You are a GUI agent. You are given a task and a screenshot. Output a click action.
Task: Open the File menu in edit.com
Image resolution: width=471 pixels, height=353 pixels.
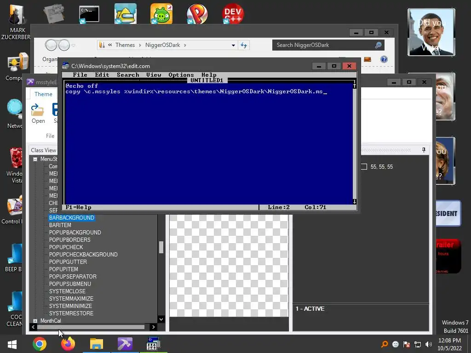point(80,75)
